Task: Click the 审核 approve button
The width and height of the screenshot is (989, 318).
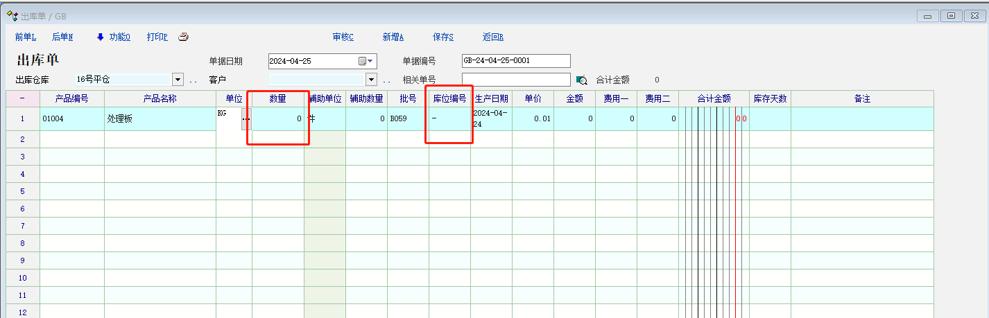Action: (343, 37)
